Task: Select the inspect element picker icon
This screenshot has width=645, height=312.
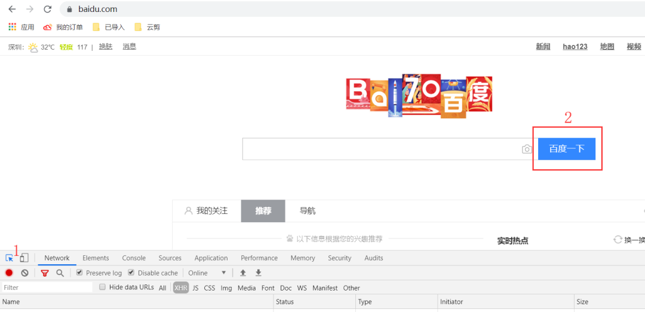Action: pyautogui.click(x=9, y=258)
